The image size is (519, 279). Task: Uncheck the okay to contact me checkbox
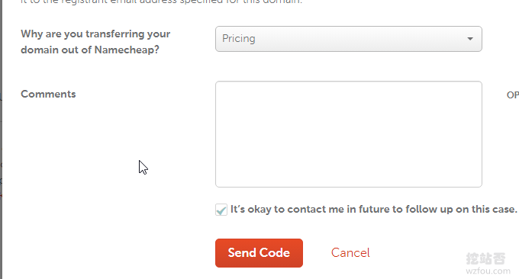click(221, 210)
